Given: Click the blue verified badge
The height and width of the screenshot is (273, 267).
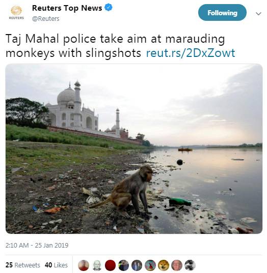Looking at the screenshot, I should click(109, 8).
